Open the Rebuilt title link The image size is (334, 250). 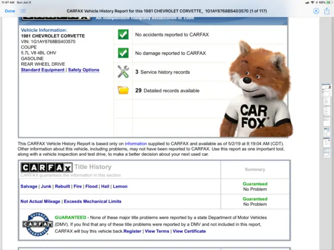point(63,186)
